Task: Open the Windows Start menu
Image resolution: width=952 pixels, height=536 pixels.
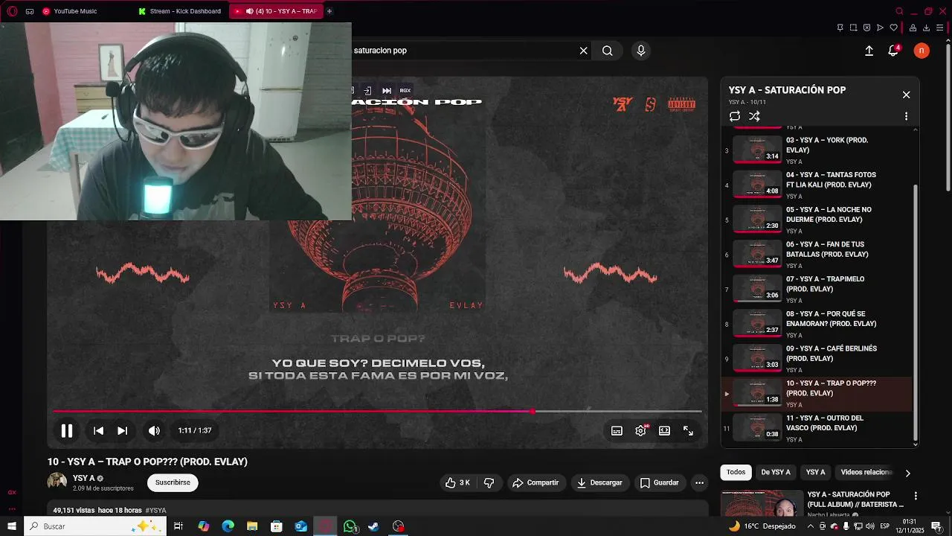Action: click(x=12, y=526)
